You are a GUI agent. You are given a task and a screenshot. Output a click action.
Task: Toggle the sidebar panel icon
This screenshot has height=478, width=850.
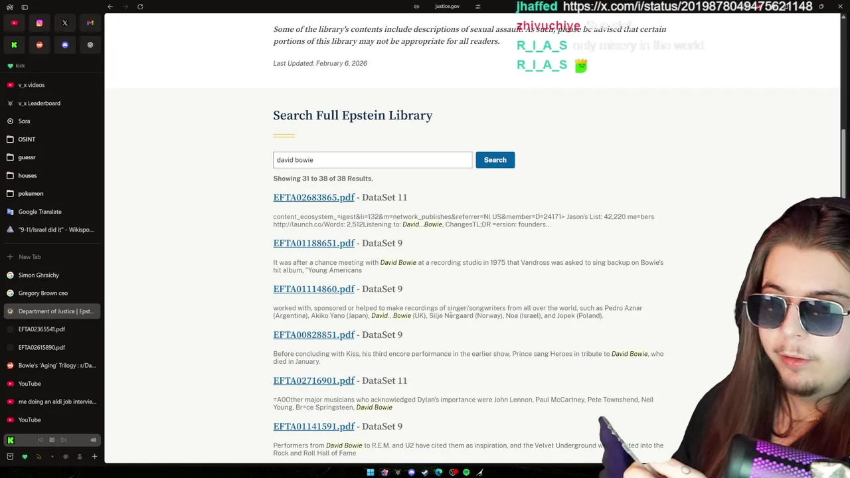point(25,7)
